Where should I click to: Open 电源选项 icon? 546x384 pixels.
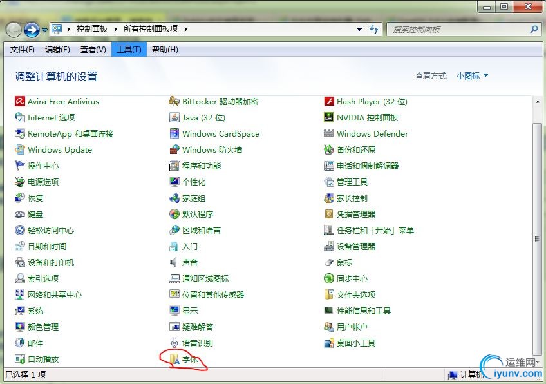[x=20, y=182]
